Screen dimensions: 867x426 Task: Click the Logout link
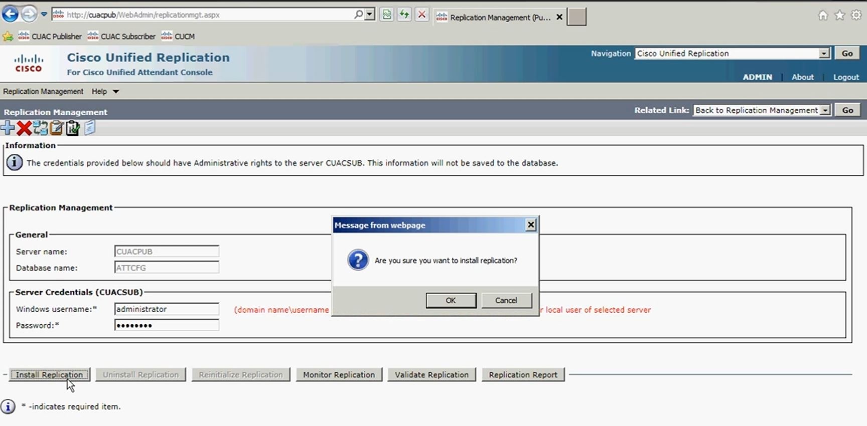click(846, 77)
